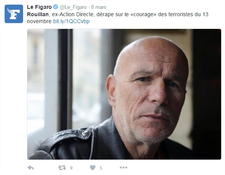
Task: Reply to the tweet with arrow icon
Action: click(30, 168)
